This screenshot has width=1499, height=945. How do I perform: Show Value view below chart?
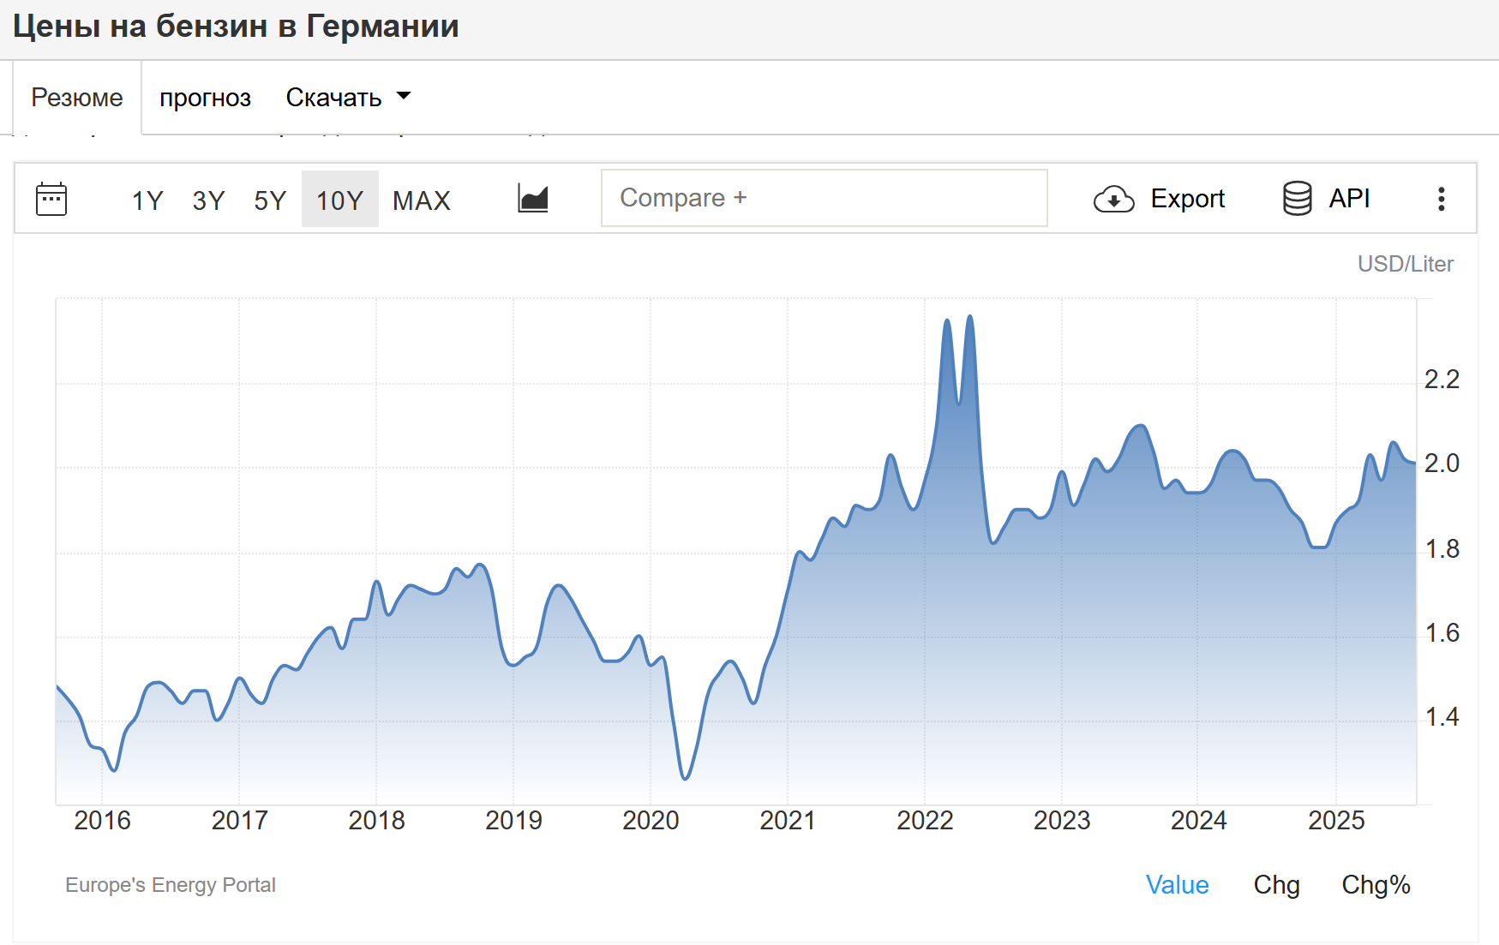coord(1177,885)
